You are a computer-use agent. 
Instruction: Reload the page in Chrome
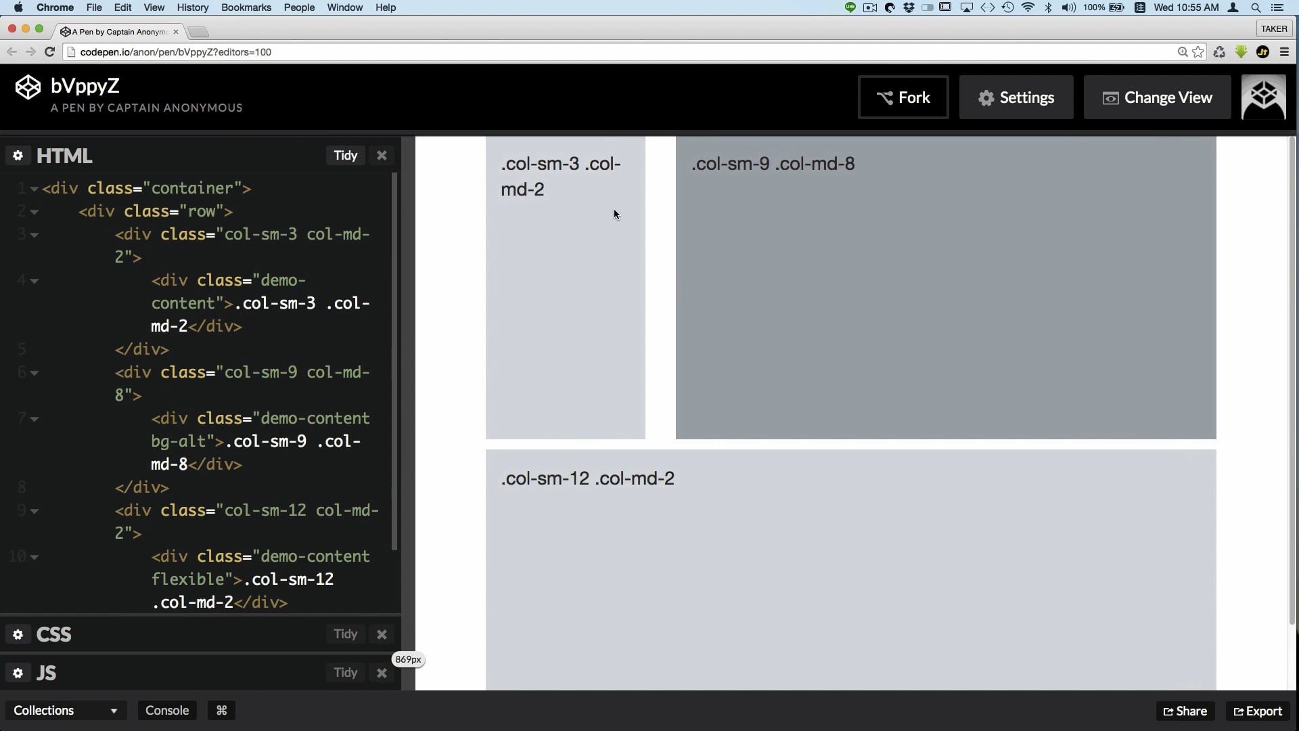(49, 51)
